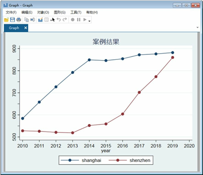Open the 工具(T) menu

point(76,12)
